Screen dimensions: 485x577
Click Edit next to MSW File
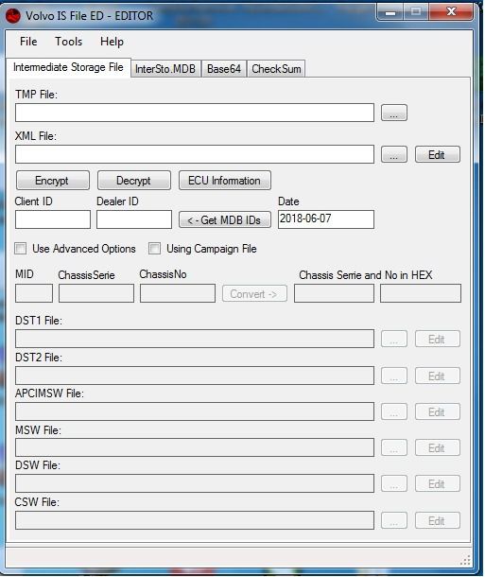pyautogui.click(x=437, y=447)
